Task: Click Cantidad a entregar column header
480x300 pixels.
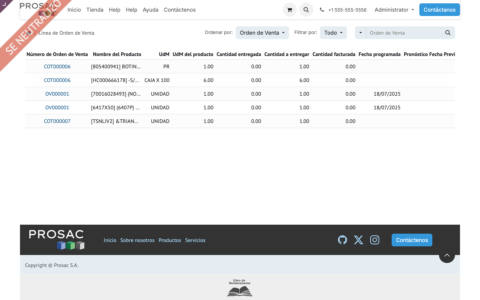Action: [x=287, y=54]
